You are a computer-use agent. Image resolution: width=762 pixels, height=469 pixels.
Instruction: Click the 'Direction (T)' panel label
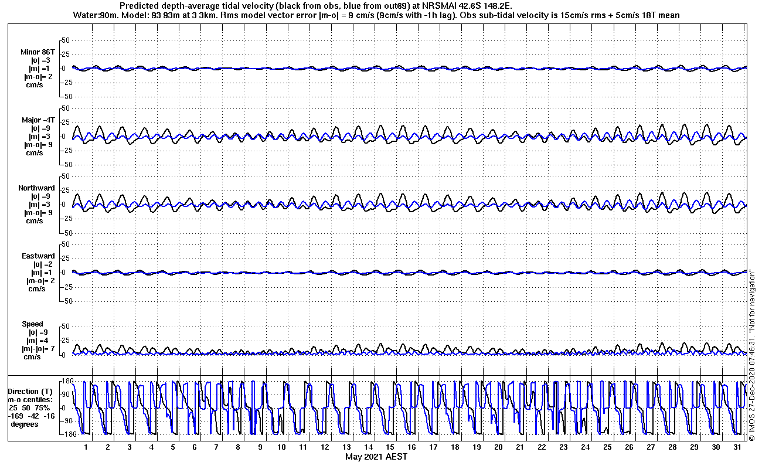[31, 391]
